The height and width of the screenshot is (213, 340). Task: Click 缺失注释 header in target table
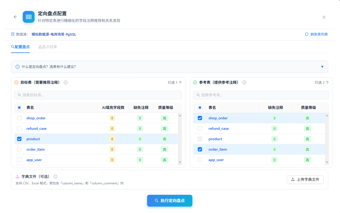(x=141, y=108)
